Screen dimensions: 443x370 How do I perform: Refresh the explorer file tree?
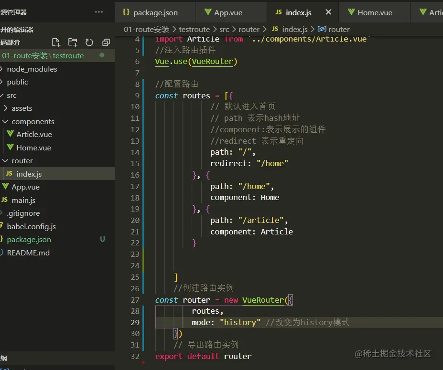89,42
